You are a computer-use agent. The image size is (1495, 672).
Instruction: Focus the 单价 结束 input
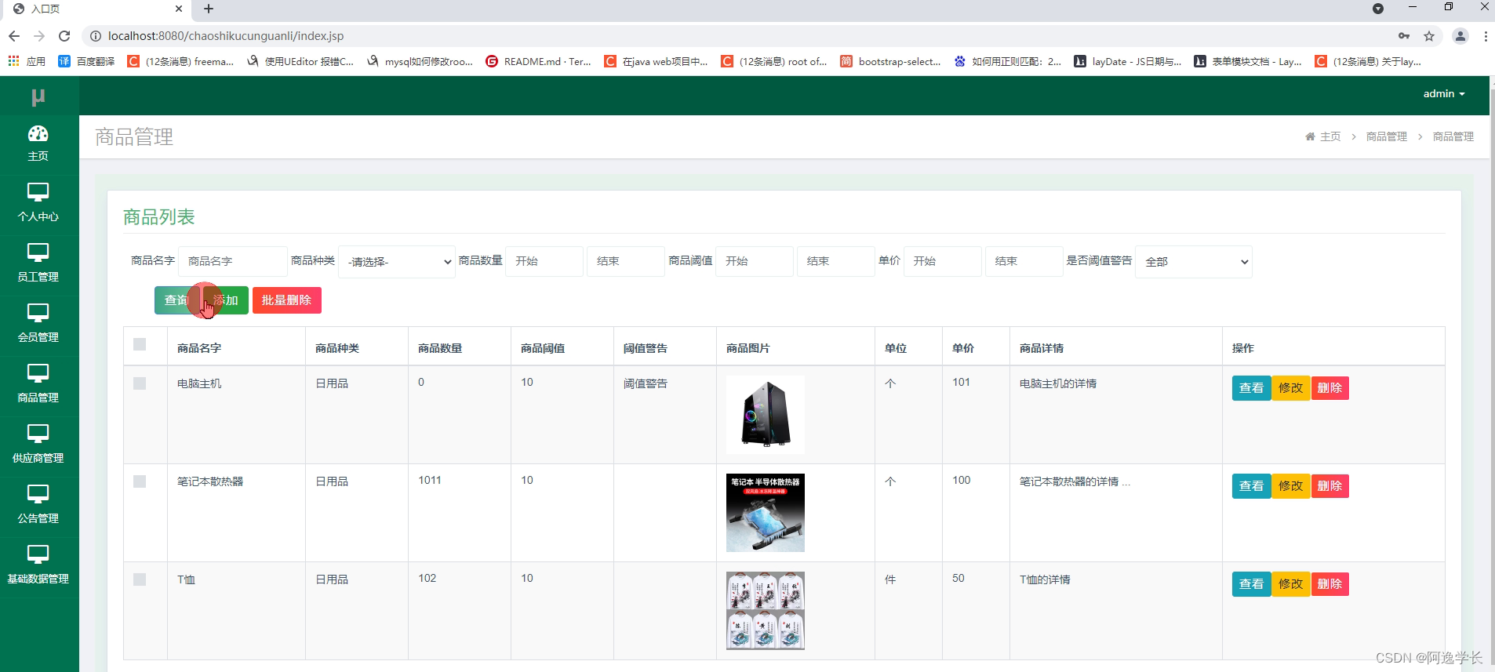coord(1024,261)
